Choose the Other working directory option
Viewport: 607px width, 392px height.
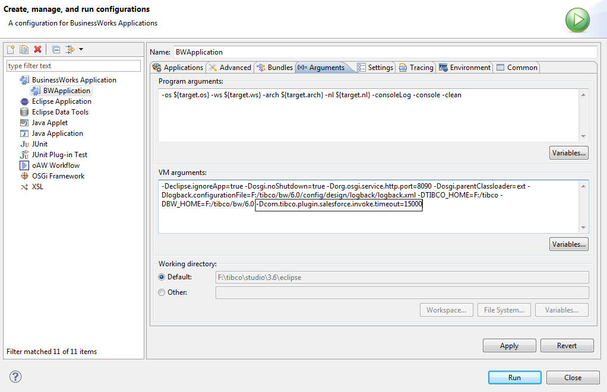[162, 292]
